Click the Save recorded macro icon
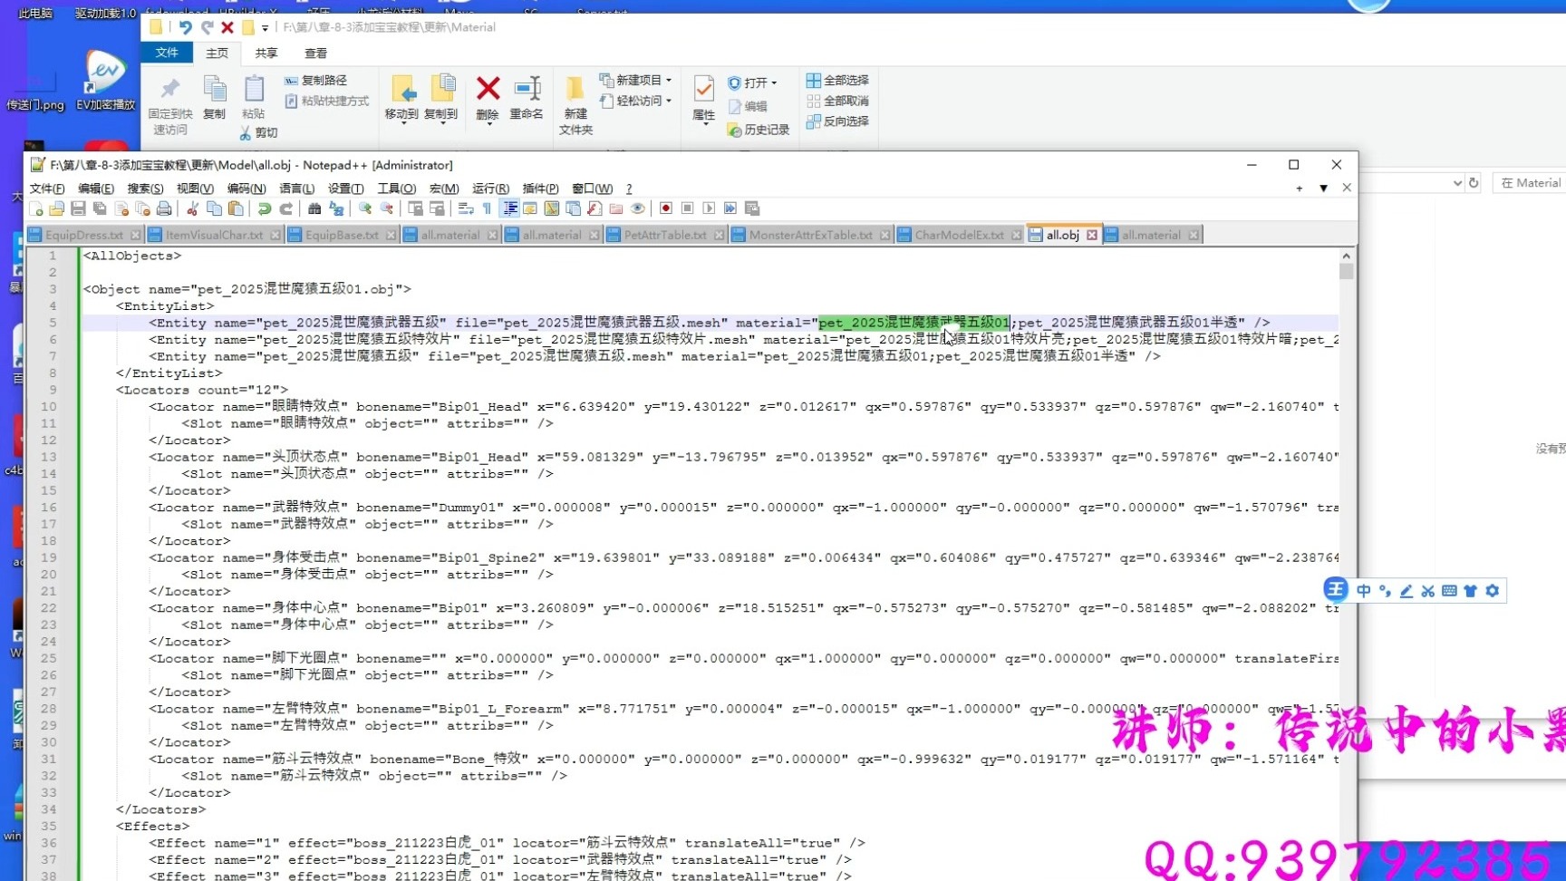The width and height of the screenshot is (1566, 881). coord(752,208)
